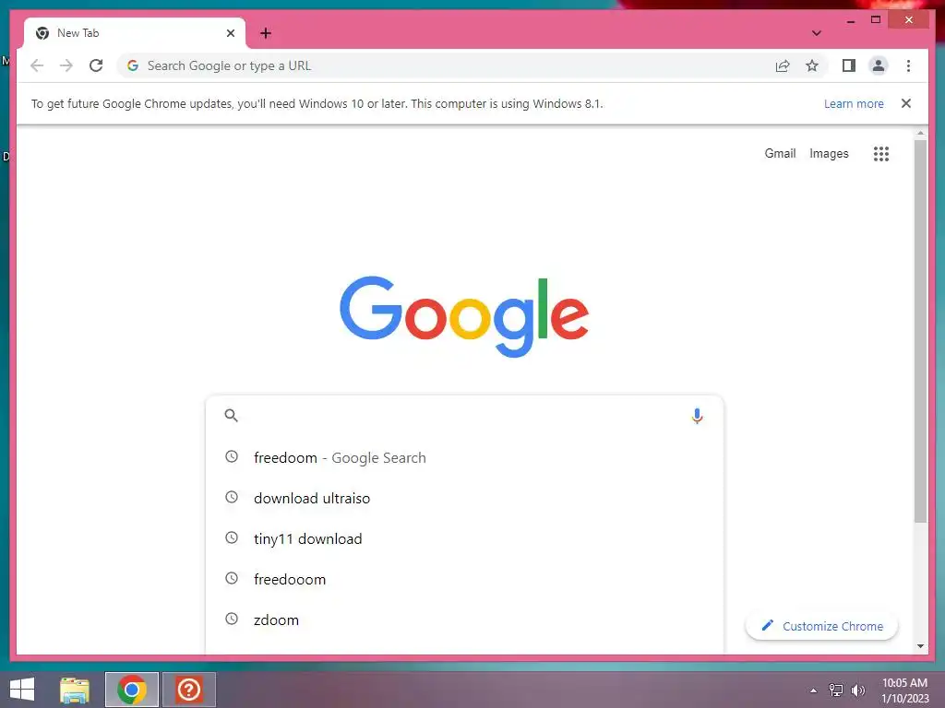Close the New Tab tab

(230, 33)
